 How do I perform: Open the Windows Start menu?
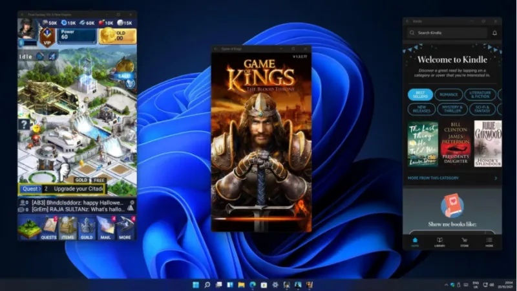(x=196, y=285)
